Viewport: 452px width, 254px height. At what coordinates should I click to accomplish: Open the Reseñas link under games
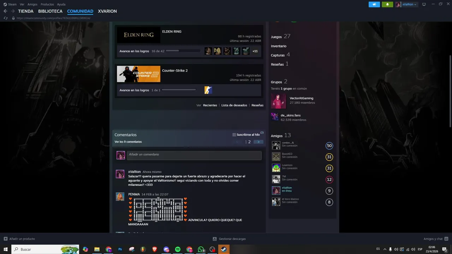click(257, 105)
